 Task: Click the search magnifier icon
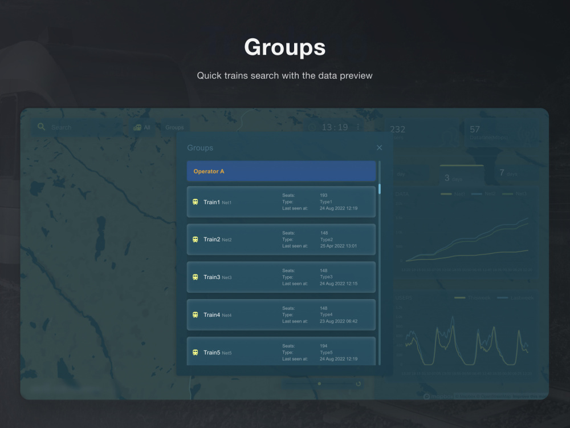click(x=42, y=127)
